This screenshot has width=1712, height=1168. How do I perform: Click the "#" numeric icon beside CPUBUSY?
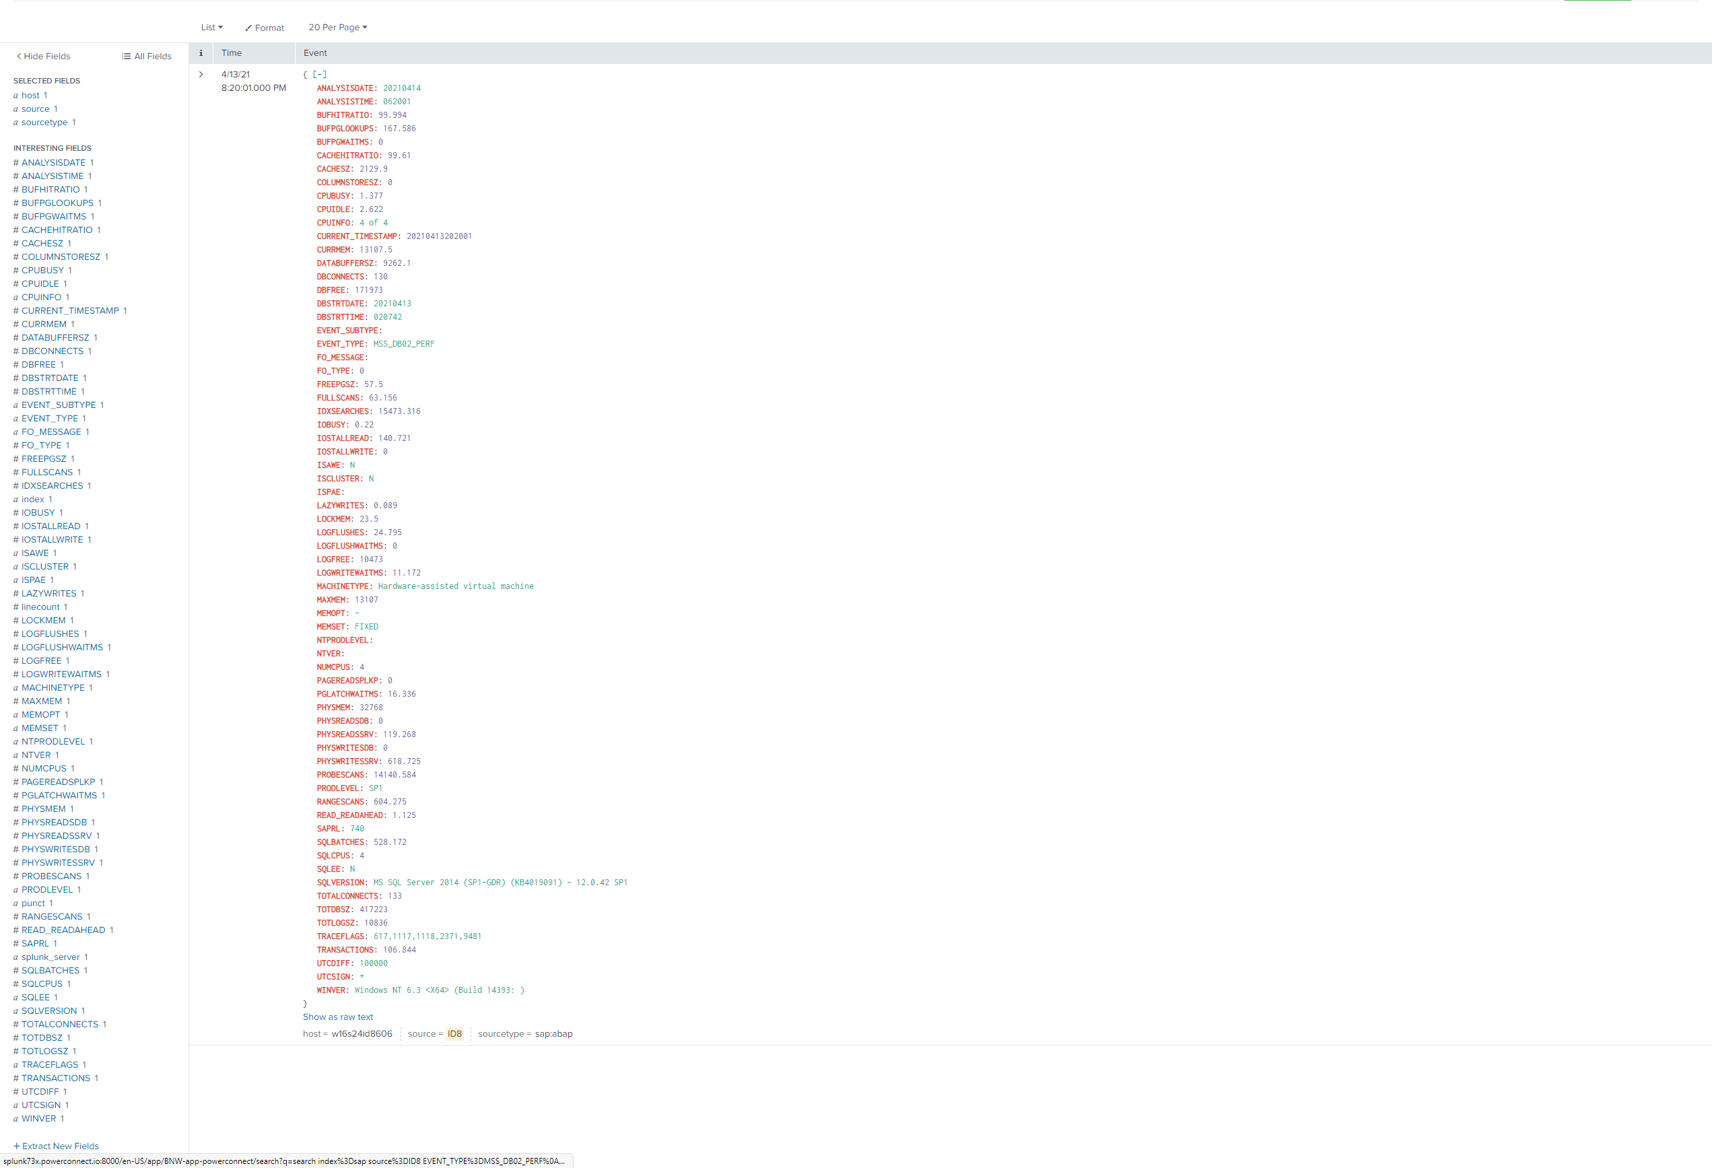click(15, 269)
